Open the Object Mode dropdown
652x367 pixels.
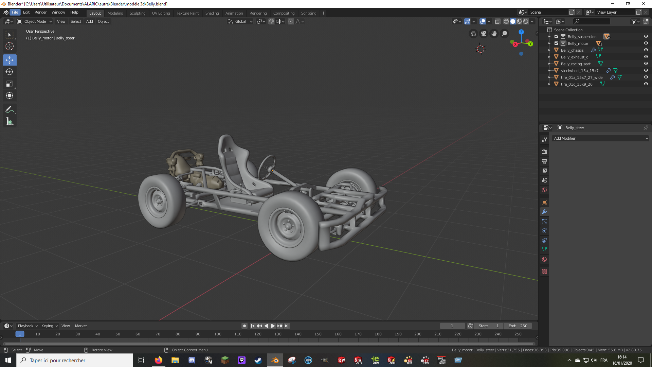click(x=35, y=21)
